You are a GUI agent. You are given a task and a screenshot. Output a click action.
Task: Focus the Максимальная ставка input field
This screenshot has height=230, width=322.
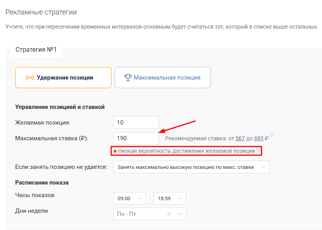(x=136, y=138)
